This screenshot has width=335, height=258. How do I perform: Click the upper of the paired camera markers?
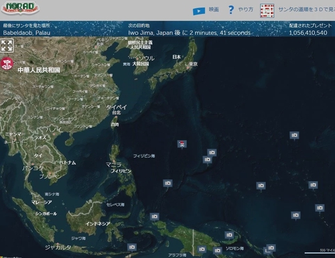tap(212, 153)
